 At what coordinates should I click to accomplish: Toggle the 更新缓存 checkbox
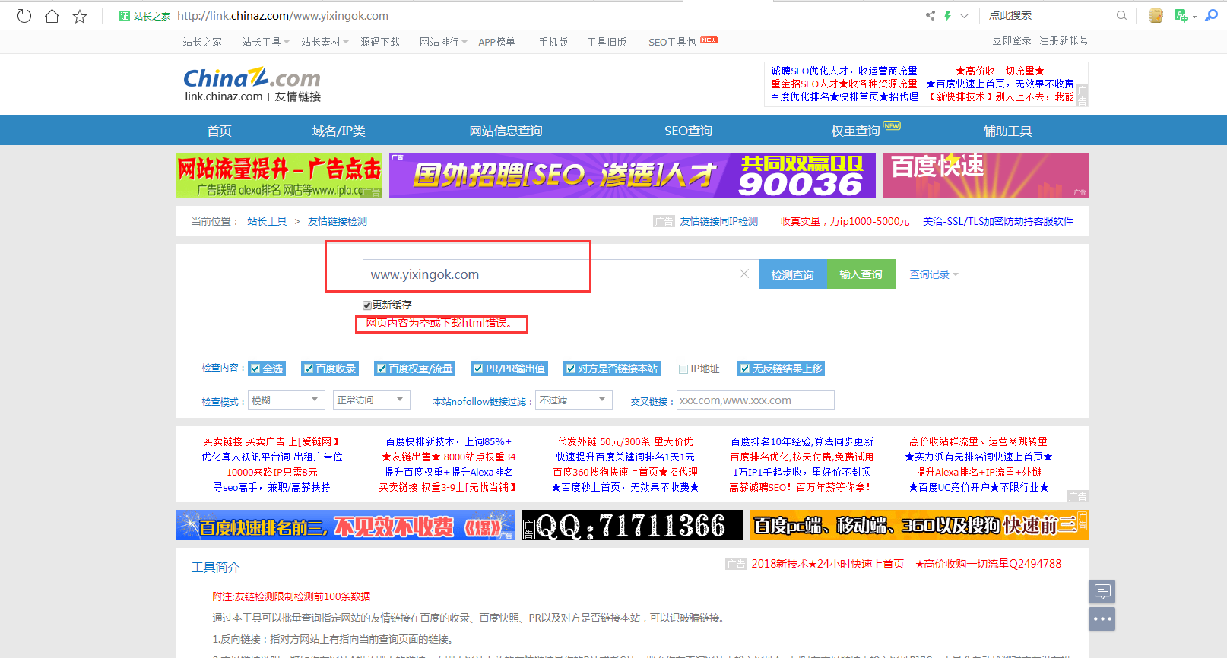(x=367, y=305)
